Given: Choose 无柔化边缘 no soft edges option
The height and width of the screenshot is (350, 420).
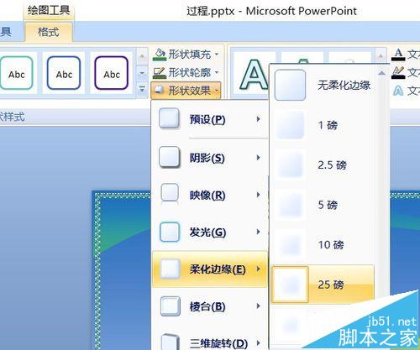Looking at the screenshot, I should 323,85.
